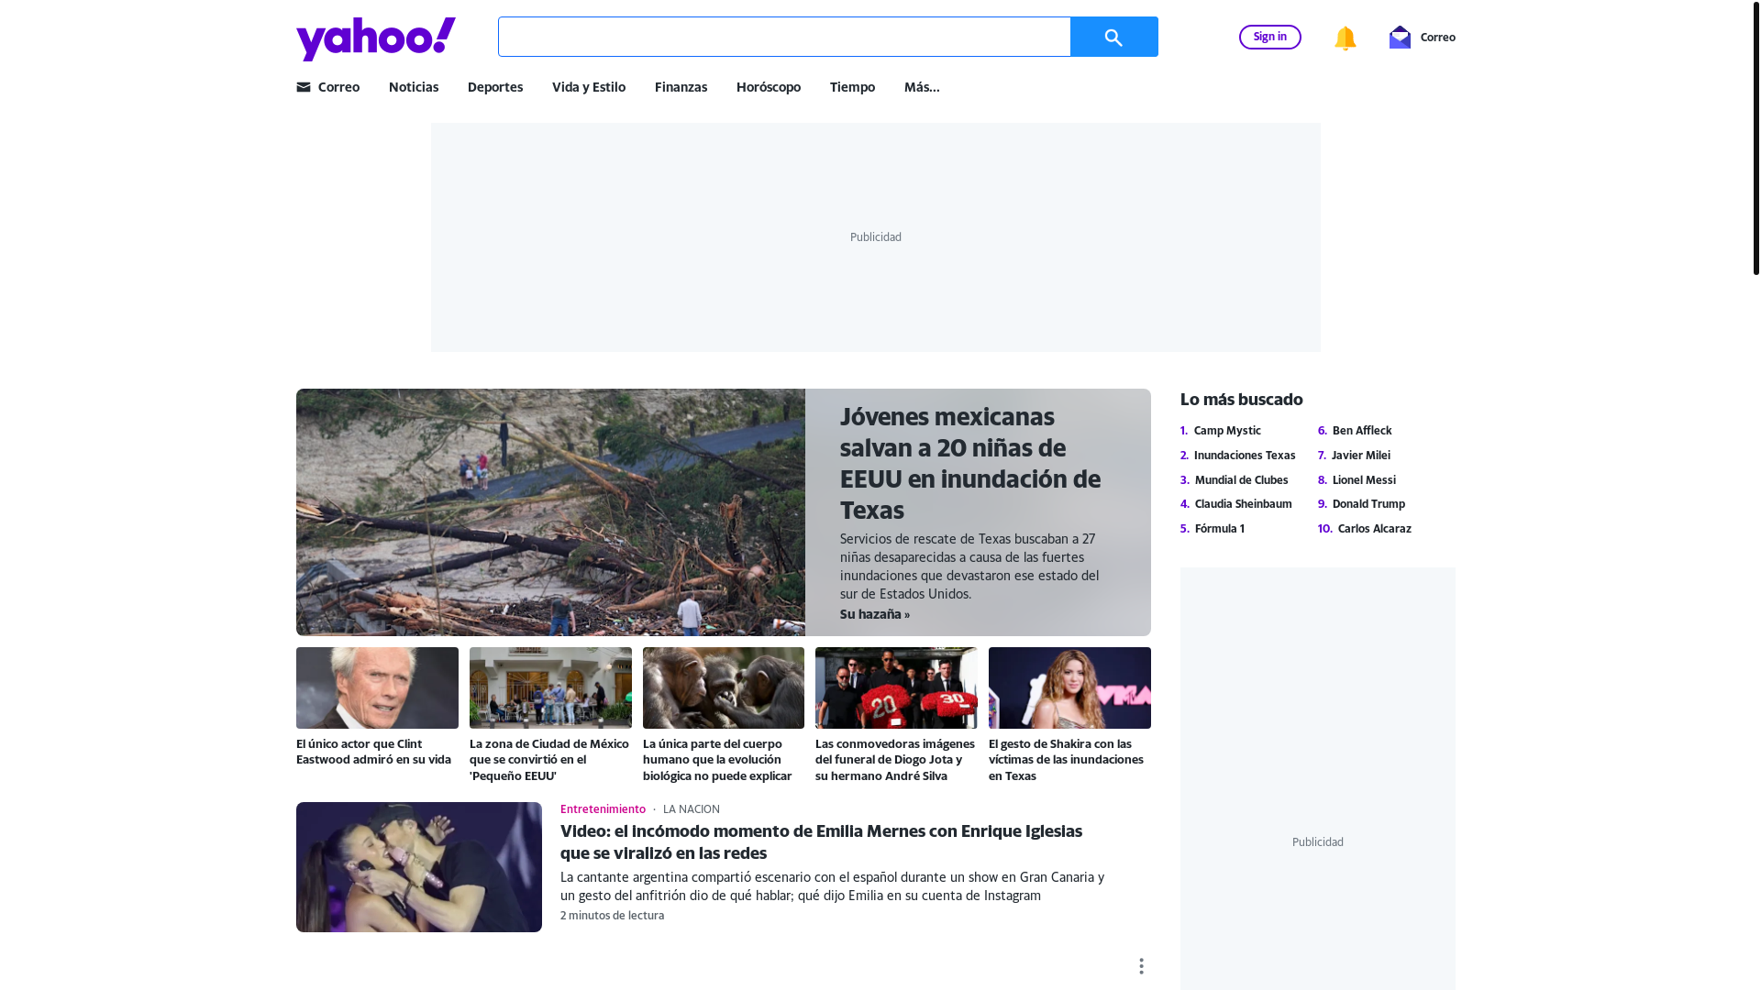Image resolution: width=1761 pixels, height=990 pixels.
Task: Open the three-dot options menu
Action: coord(1141,966)
